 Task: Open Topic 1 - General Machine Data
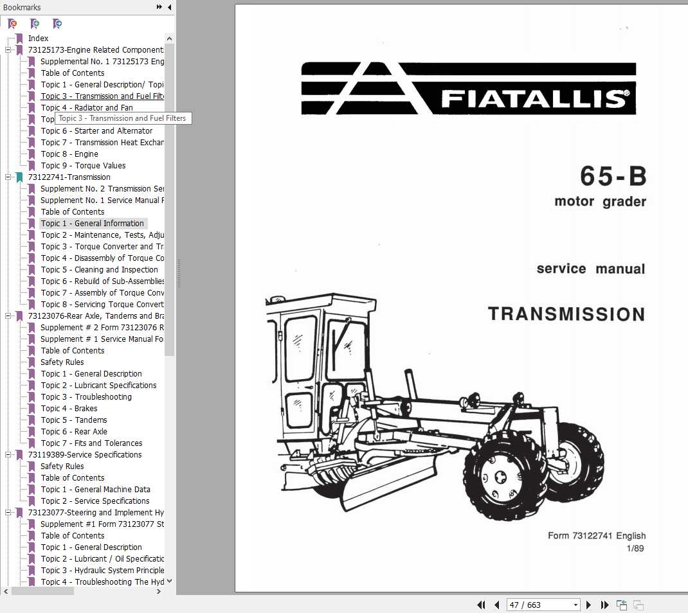tap(96, 490)
